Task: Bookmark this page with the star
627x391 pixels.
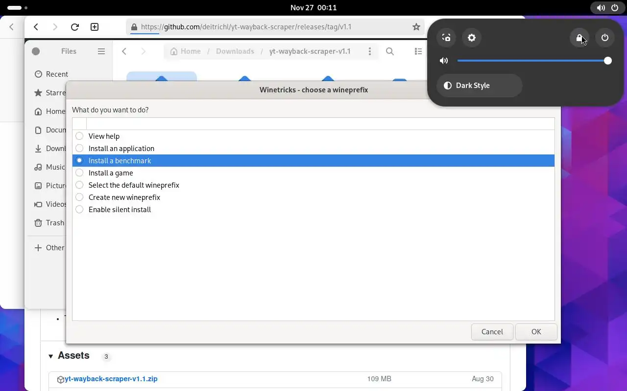Action: [x=416, y=27]
